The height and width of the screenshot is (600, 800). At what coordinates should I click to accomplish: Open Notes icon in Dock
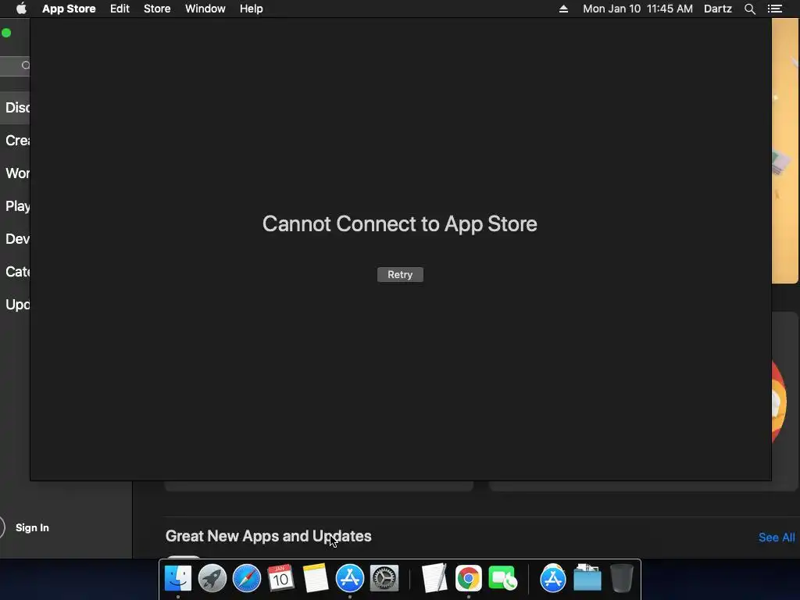point(316,579)
